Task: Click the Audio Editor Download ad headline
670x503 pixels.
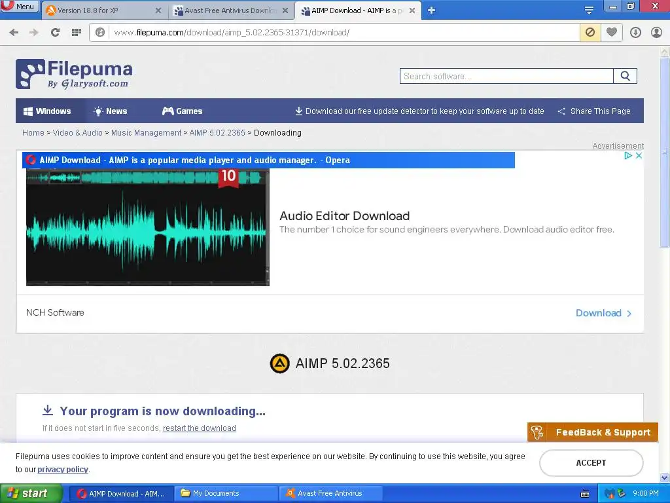Action: click(x=344, y=216)
